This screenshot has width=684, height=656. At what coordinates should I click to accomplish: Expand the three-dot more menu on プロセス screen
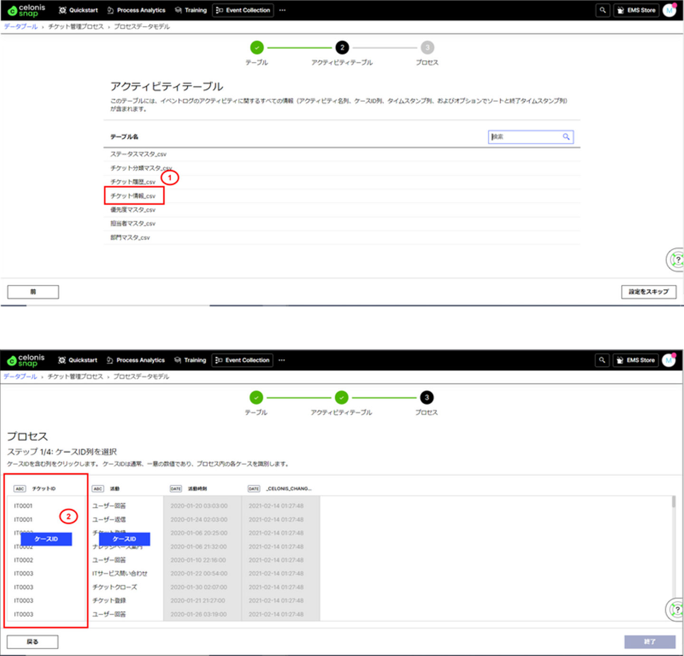[x=282, y=360]
